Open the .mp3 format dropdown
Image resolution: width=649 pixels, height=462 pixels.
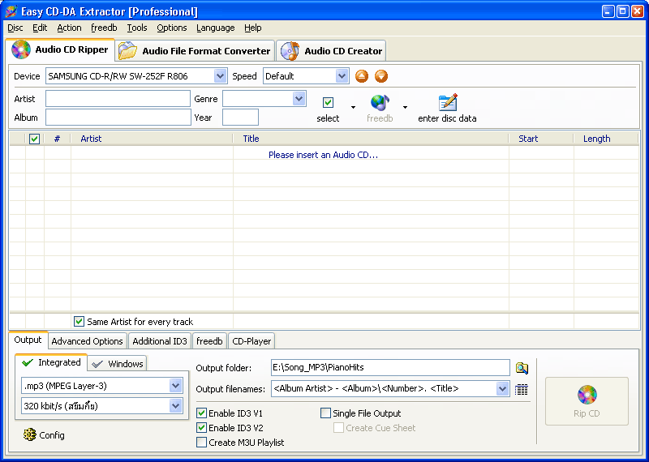coord(175,386)
